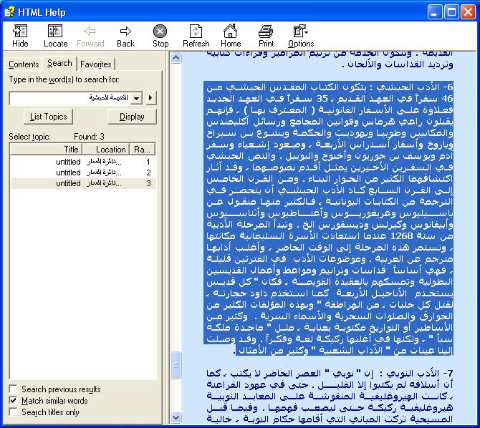Open the Favorites tab
The height and width of the screenshot is (428, 480).
(96, 64)
